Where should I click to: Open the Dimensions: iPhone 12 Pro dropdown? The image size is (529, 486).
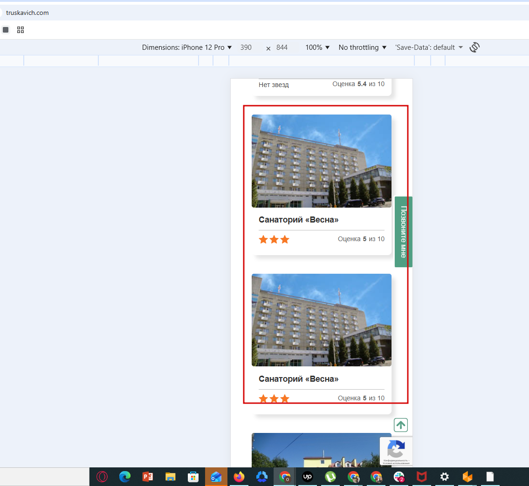(x=186, y=47)
